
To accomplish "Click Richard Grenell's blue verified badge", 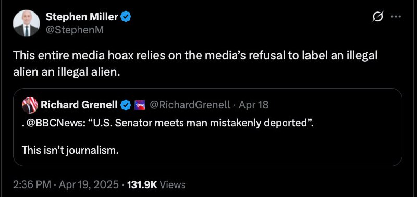I will pos(126,105).
